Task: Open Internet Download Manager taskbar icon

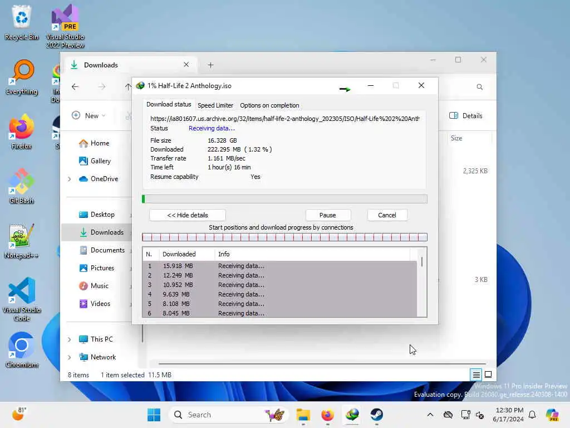Action: (352, 415)
